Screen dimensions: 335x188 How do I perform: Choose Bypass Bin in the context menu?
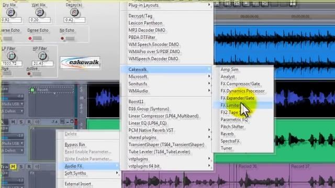[x=88, y=145]
